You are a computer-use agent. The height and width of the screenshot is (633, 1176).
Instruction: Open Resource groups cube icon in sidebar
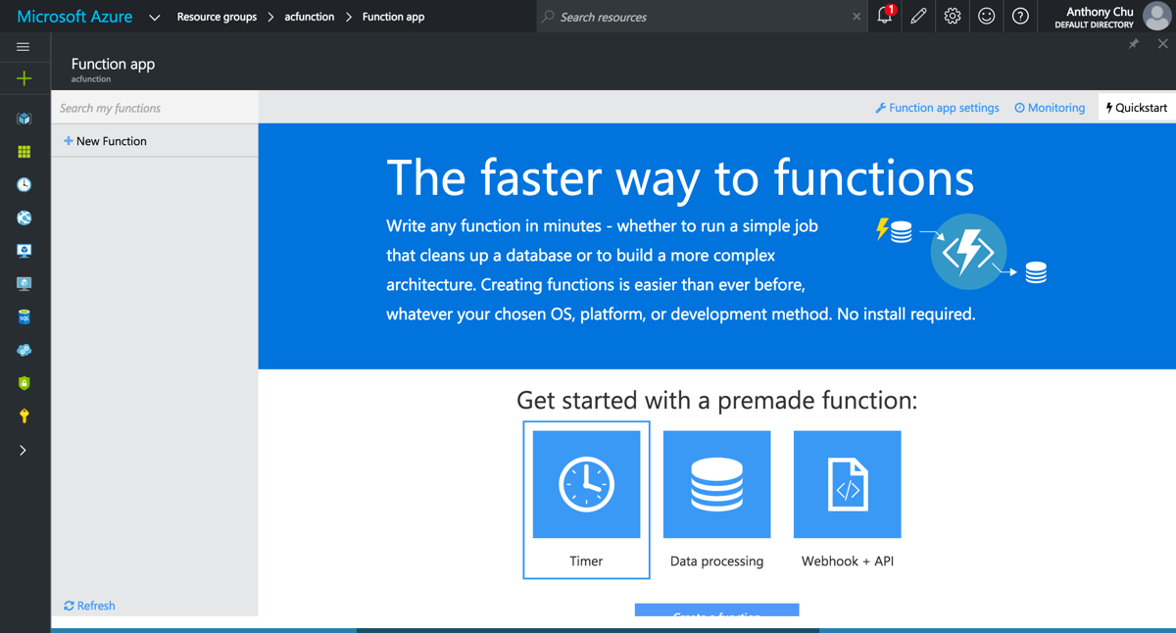24,119
